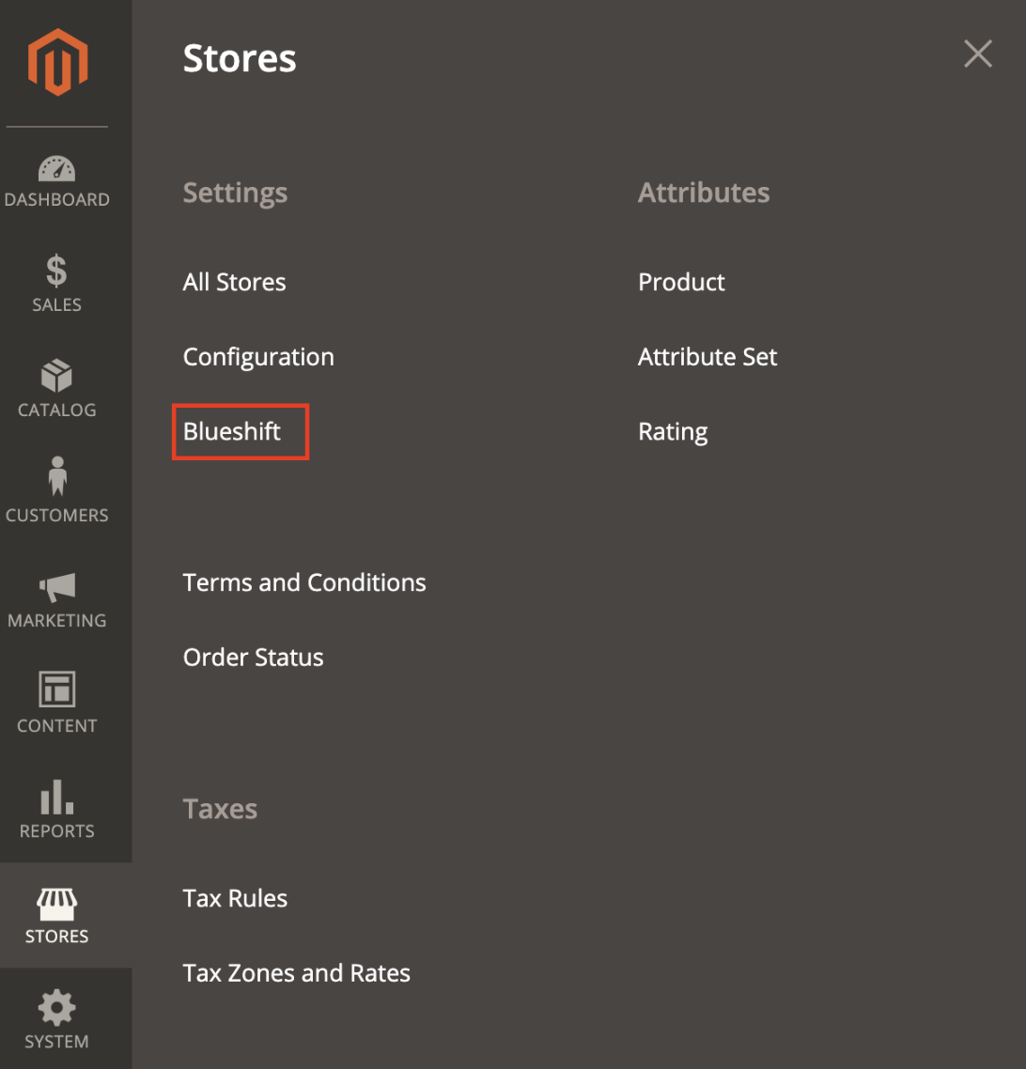
Task: Close the Stores flyout panel
Action: [977, 54]
